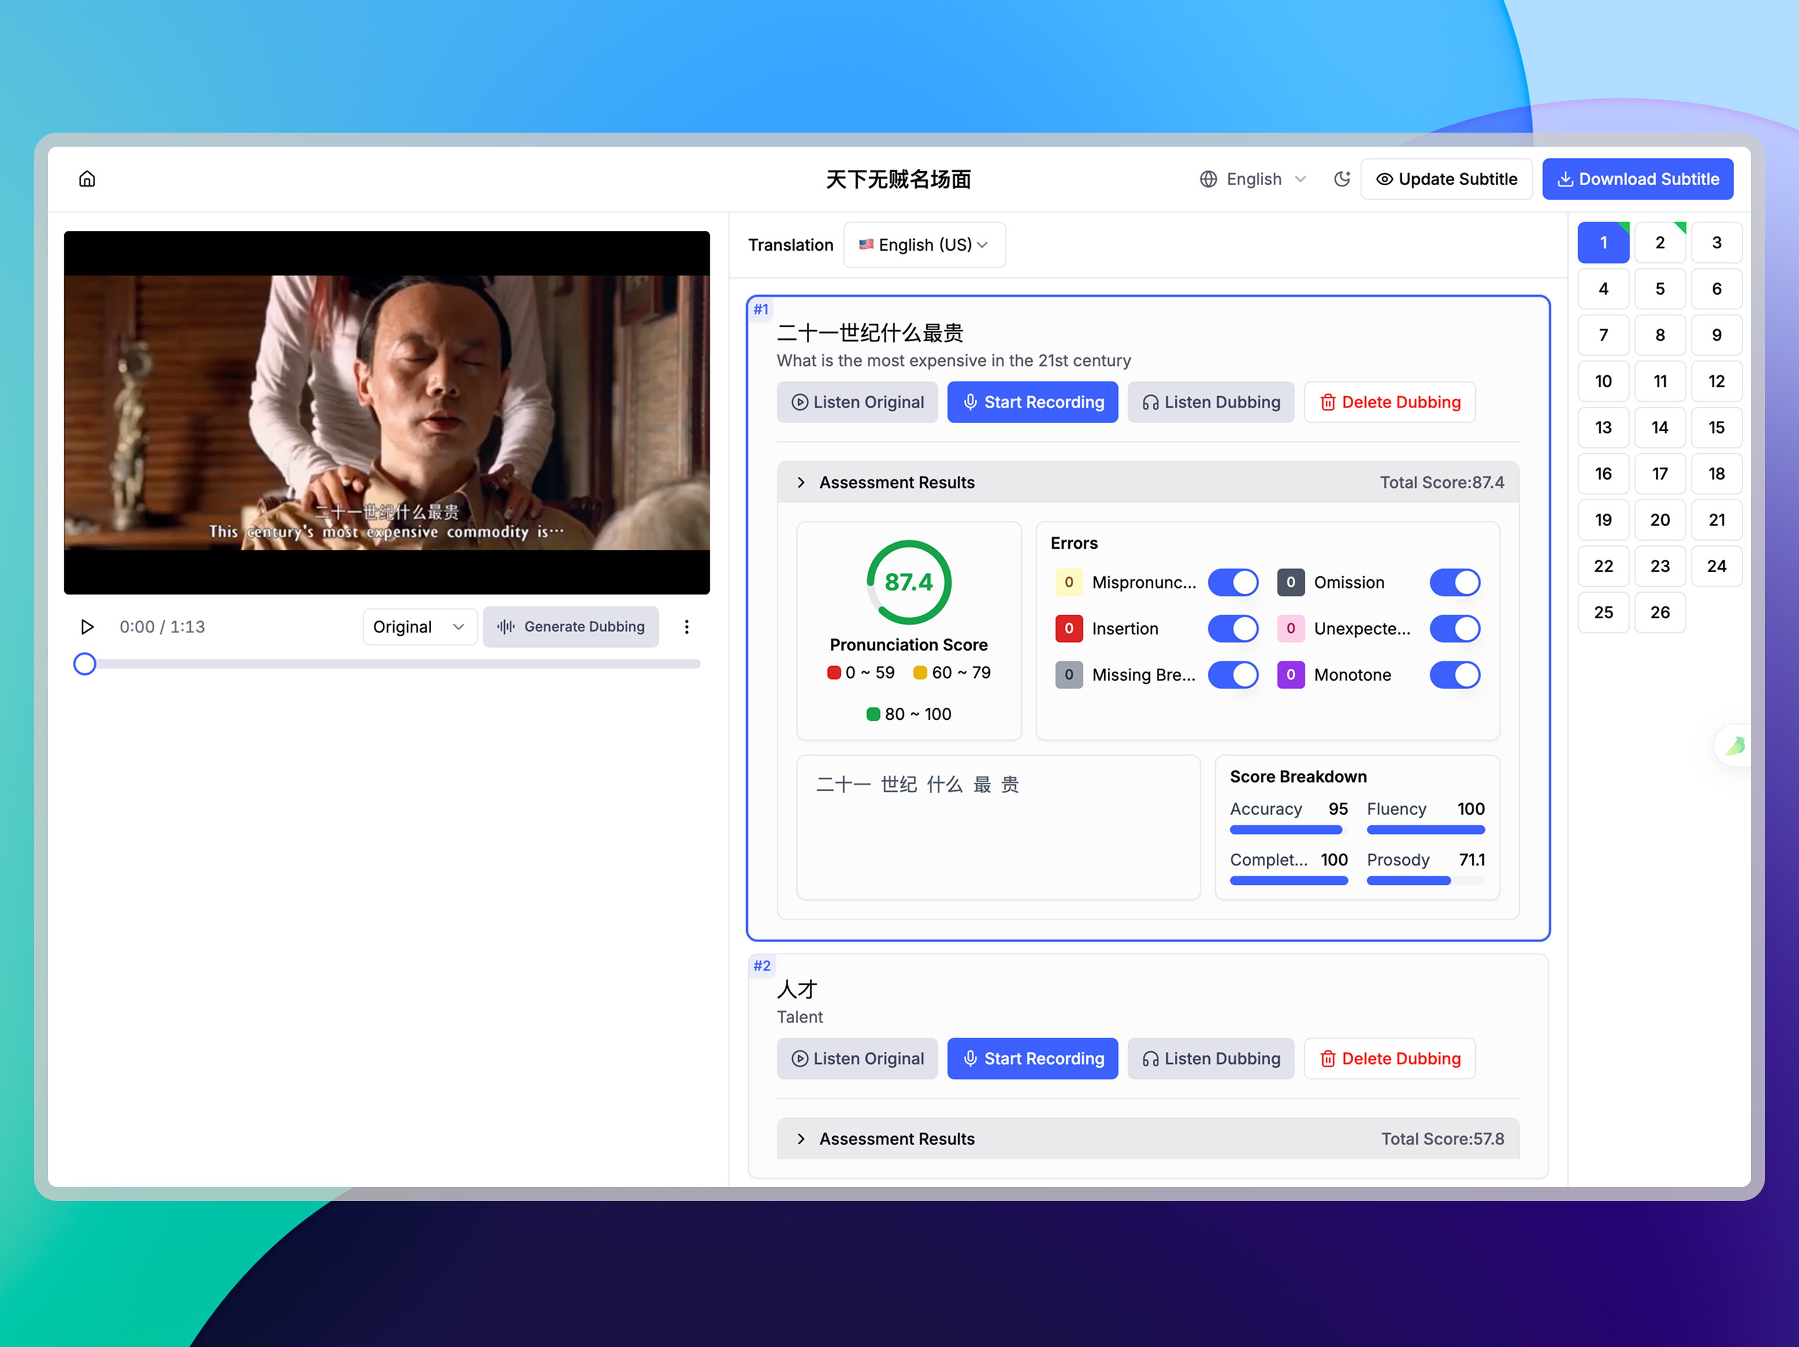Click the home icon
The width and height of the screenshot is (1799, 1347).
87,179
